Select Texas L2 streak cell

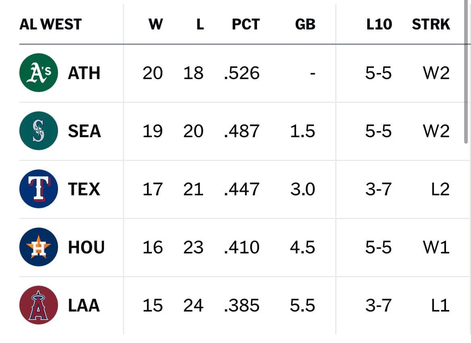coord(440,189)
